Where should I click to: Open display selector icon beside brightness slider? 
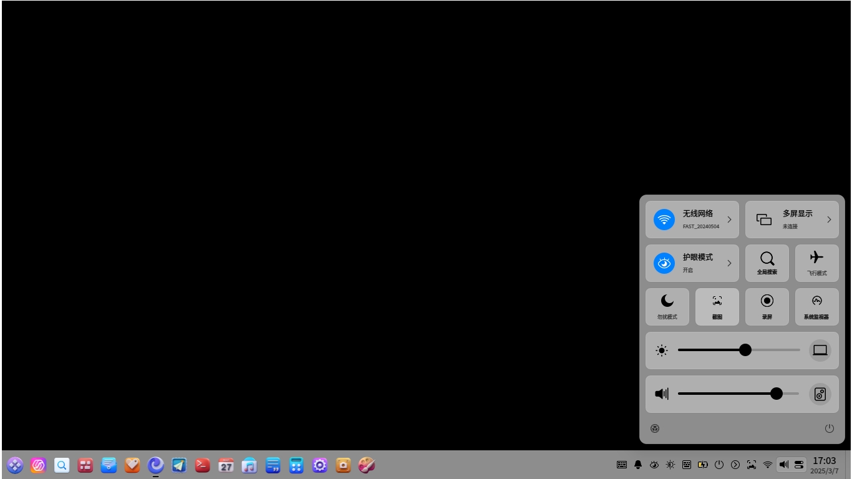coord(820,351)
